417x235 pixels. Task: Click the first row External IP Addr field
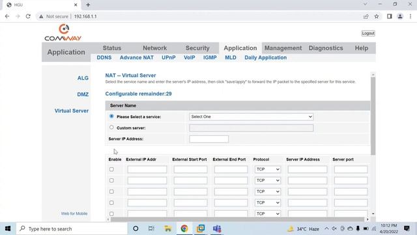tap(147, 169)
